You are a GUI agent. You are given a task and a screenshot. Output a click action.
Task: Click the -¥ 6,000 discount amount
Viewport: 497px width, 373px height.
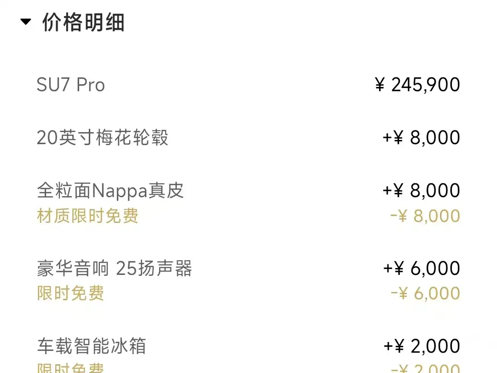click(x=425, y=293)
